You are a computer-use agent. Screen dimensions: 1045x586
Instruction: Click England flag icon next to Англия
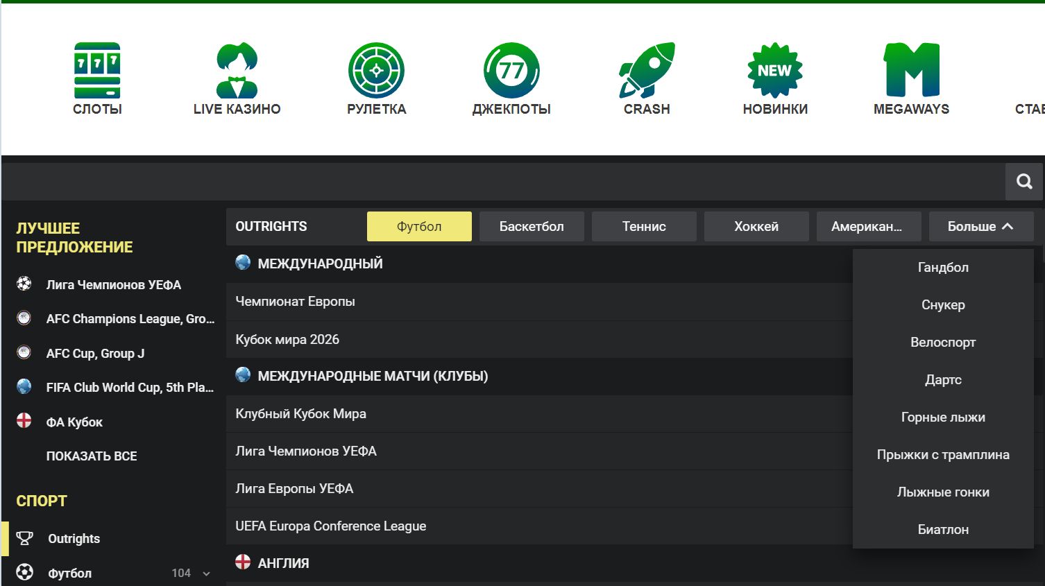click(x=243, y=562)
